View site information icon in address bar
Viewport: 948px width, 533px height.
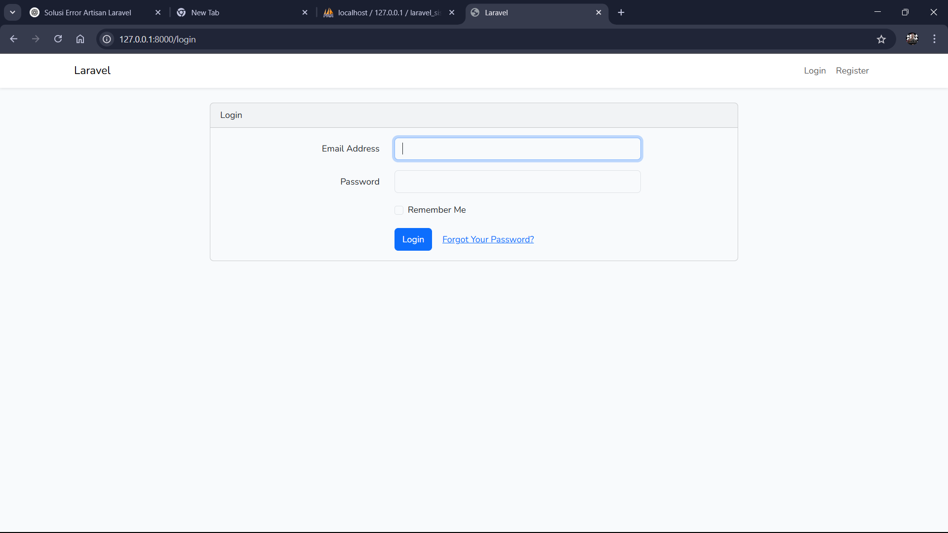107,39
